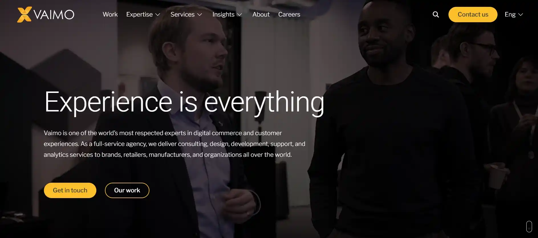This screenshot has height=238, width=538.
Task: Click the scroll-down mouse indicator icon
Action: (529, 227)
